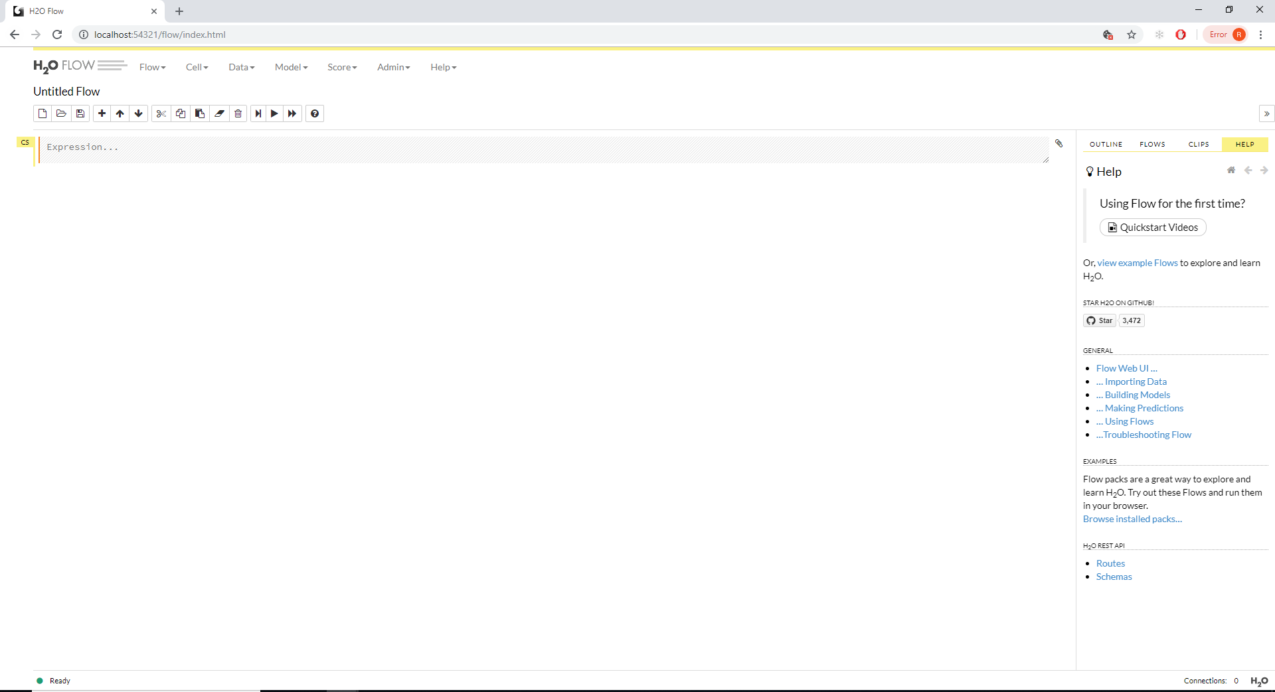
Task: Open the Chrome three-dot menu
Action: 1260,35
